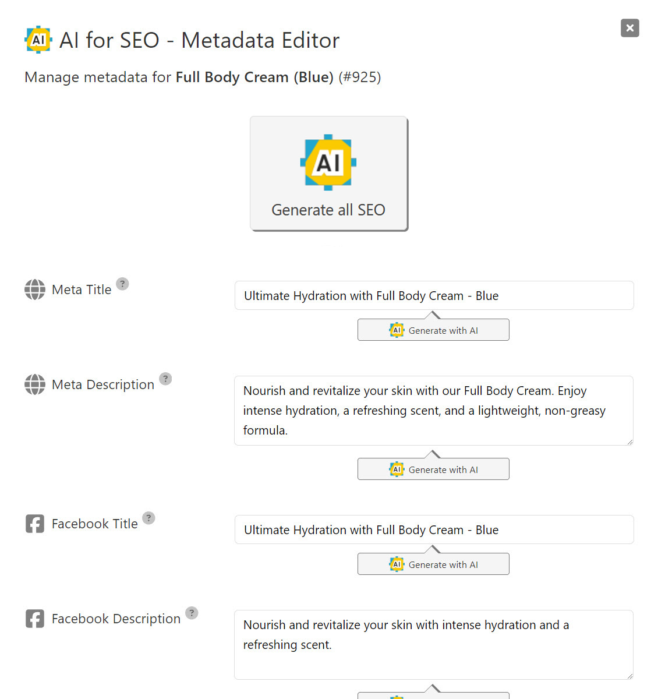Open the help tooltip for Meta Description
Screen dimensions: 658x699
pyautogui.click(x=165, y=379)
